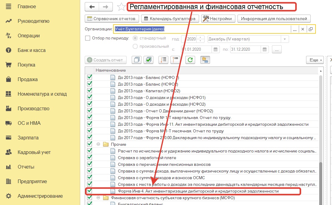The width and height of the screenshot is (332, 205).
Task: Add page to favorites with star icon
Action: (x=121, y=7)
